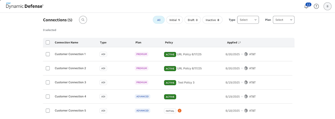Check the box for Customer Connection 4
This screenshot has width=335, height=119.
(48, 97)
